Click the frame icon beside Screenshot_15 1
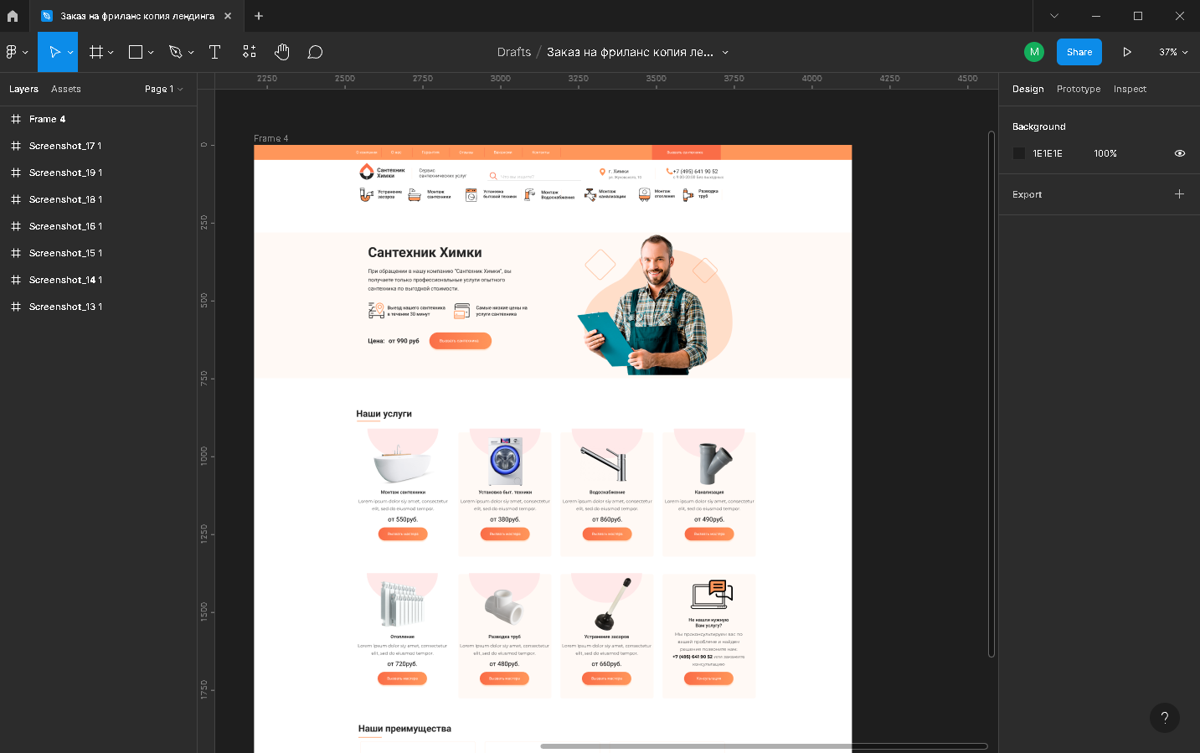1200x753 pixels. (x=16, y=253)
